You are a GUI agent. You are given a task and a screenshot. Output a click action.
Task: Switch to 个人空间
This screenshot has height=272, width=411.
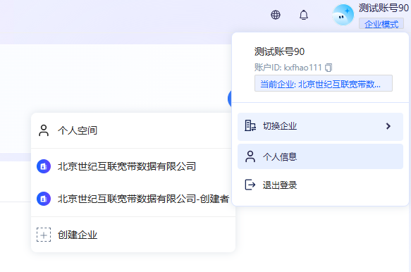[133, 130]
